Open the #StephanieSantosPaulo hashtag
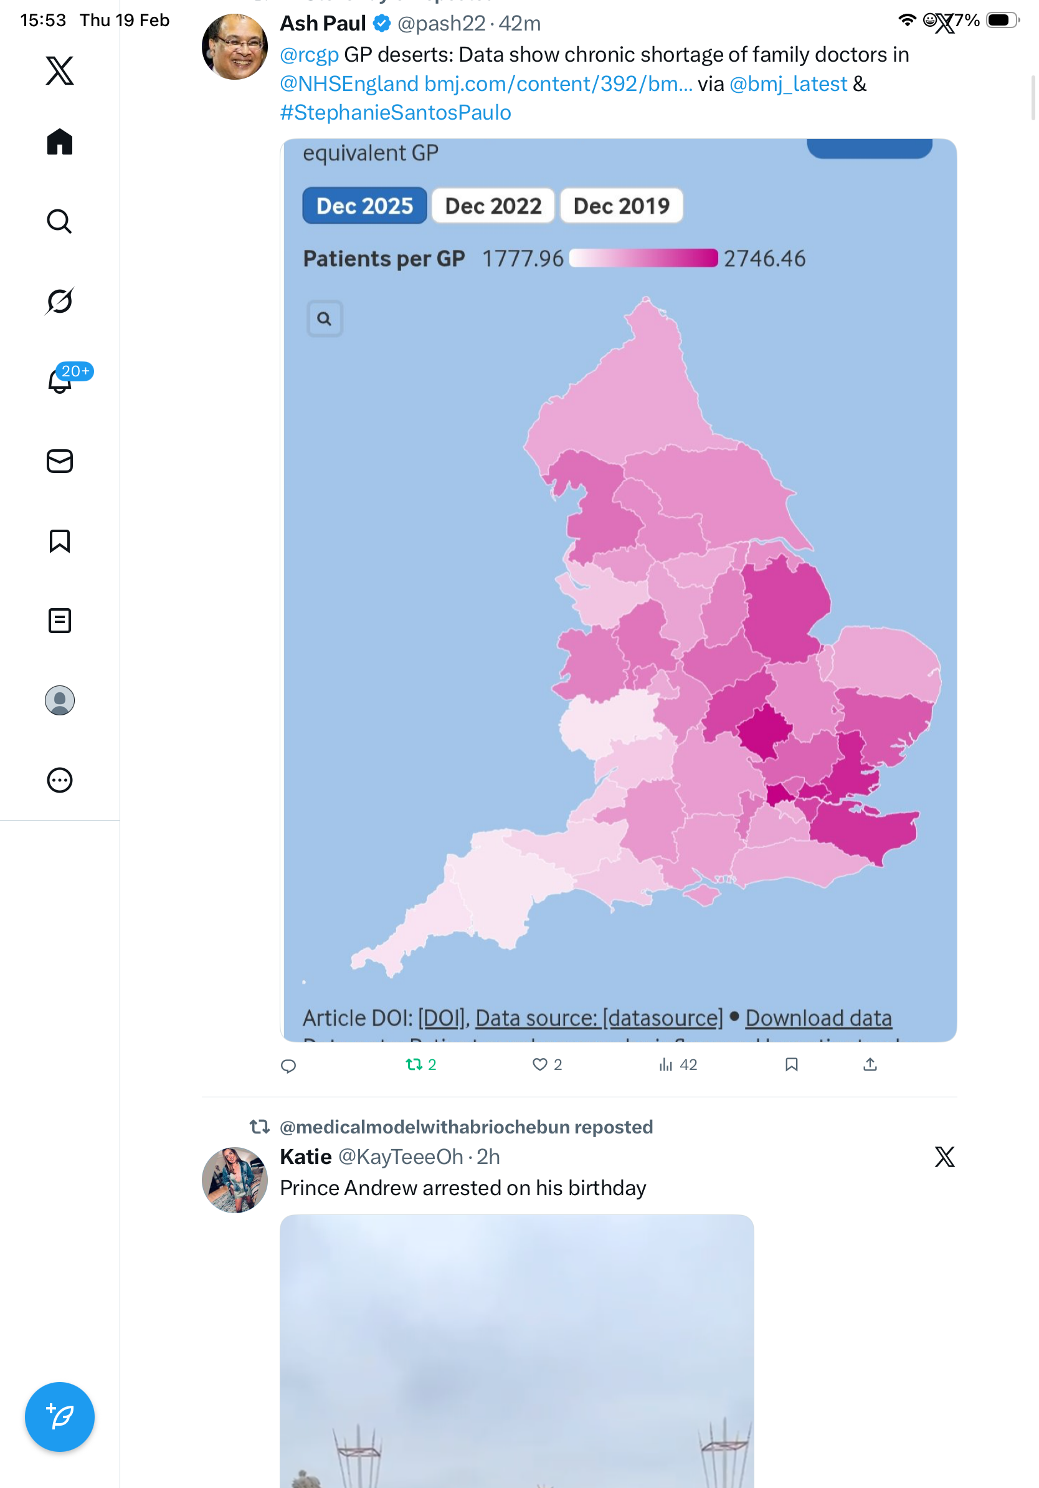 (x=395, y=113)
